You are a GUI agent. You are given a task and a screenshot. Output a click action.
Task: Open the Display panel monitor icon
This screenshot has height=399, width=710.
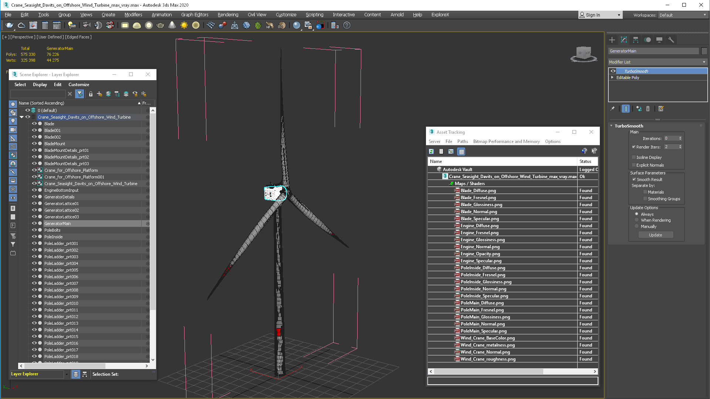tap(659, 40)
